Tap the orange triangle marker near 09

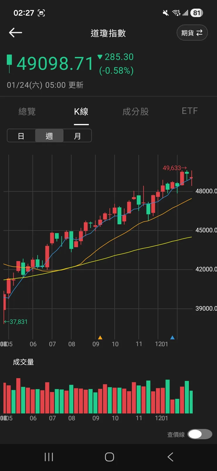click(x=100, y=337)
